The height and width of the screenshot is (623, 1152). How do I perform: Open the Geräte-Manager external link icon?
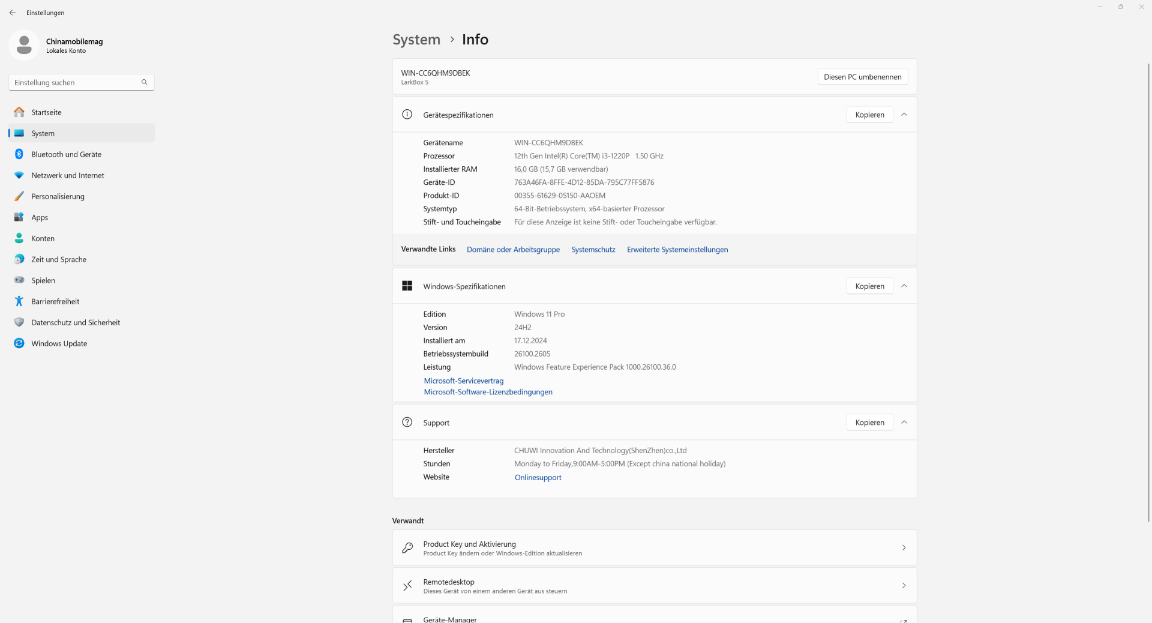tap(904, 621)
